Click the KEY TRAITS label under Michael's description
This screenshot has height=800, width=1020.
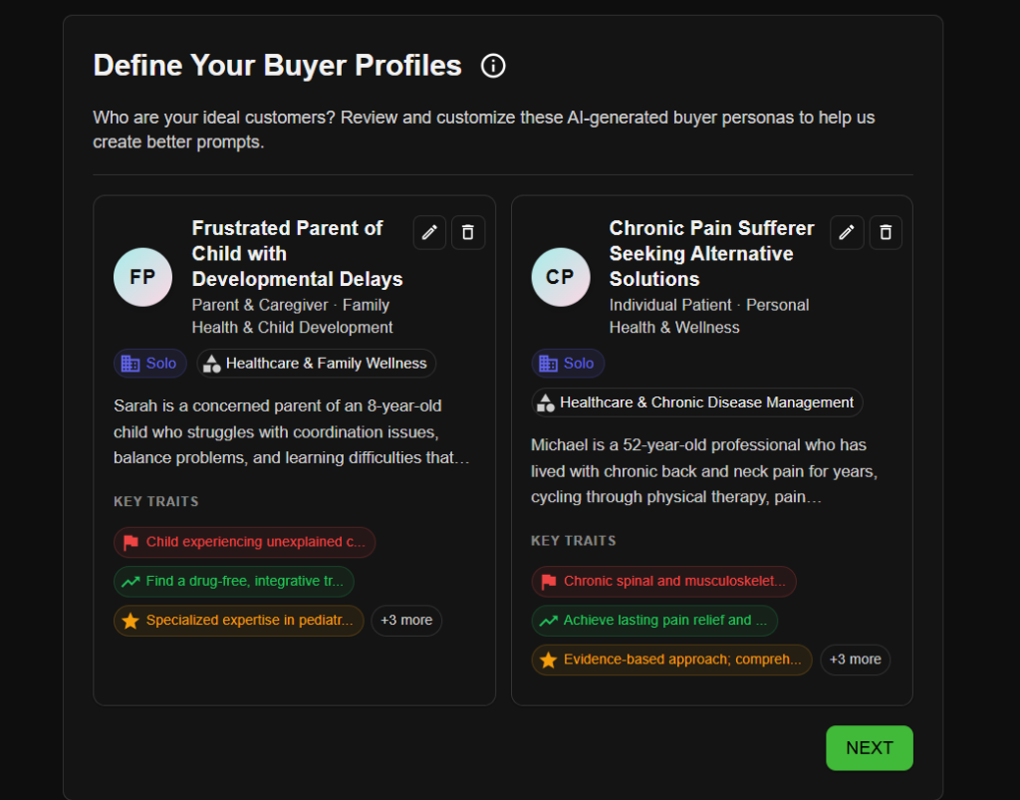[x=573, y=541]
